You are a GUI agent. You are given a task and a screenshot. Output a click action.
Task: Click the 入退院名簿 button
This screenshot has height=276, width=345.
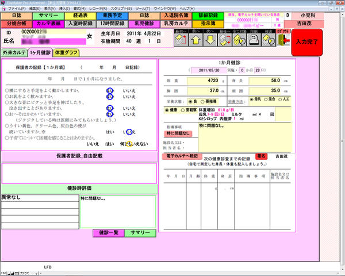point(176,16)
